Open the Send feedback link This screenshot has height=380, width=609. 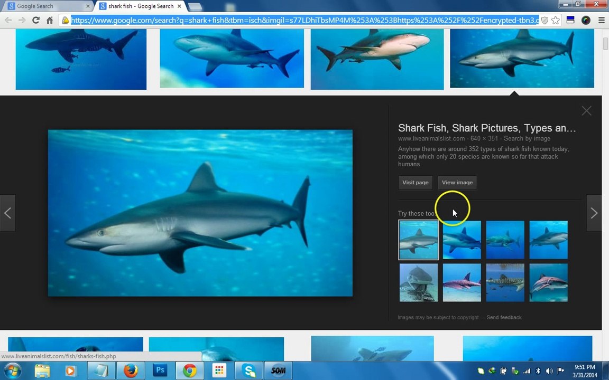coord(504,317)
